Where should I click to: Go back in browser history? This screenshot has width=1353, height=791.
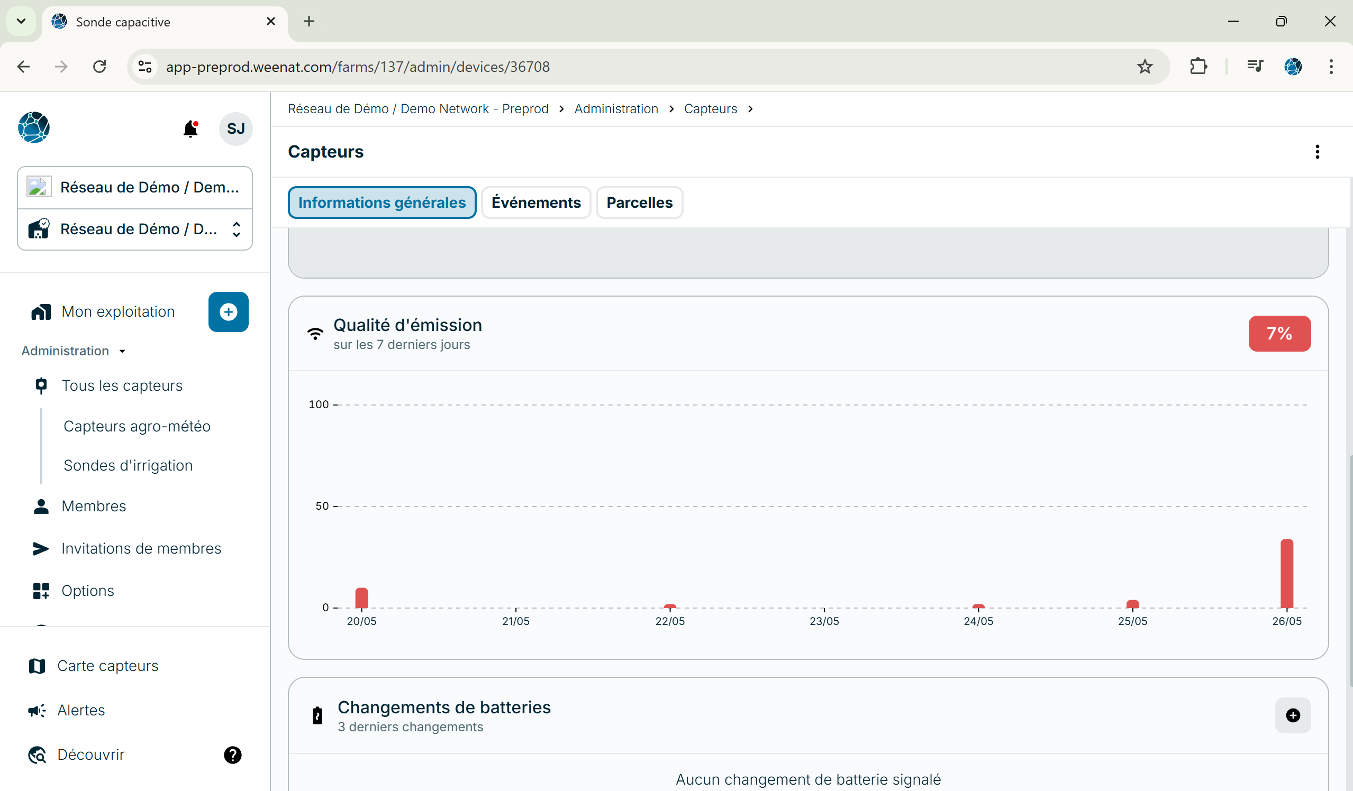[x=23, y=67]
